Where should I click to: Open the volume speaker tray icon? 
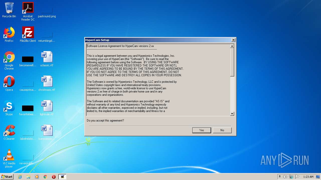click(285, 177)
